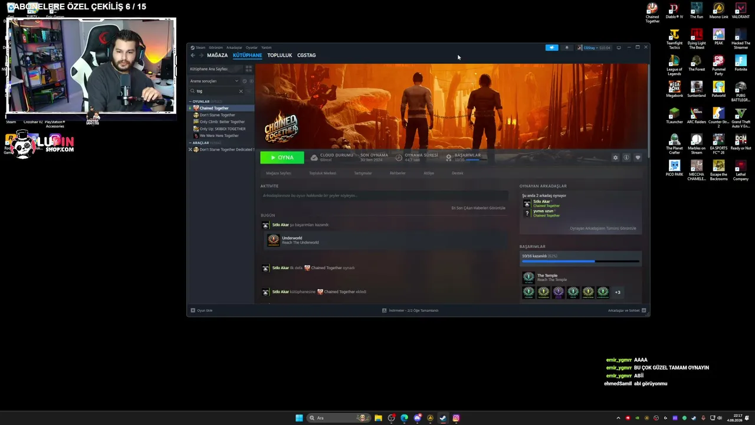The width and height of the screenshot is (755, 425).
Task: Sort library by recent activity clock icon
Action: coord(244,81)
